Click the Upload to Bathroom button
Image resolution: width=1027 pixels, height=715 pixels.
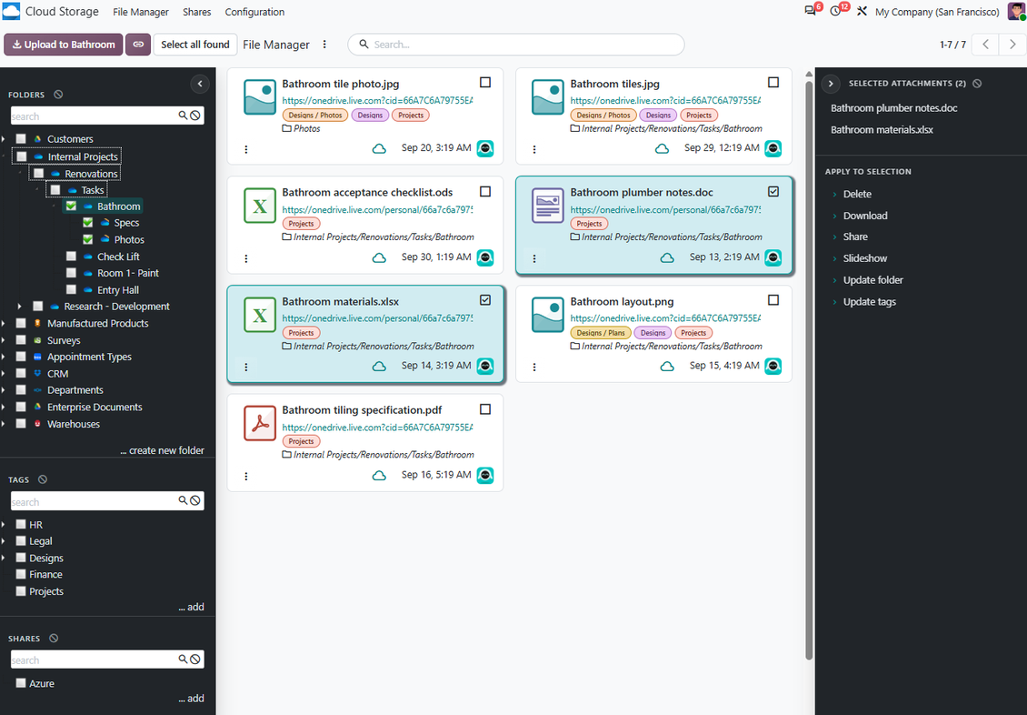[x=64, y=45]
